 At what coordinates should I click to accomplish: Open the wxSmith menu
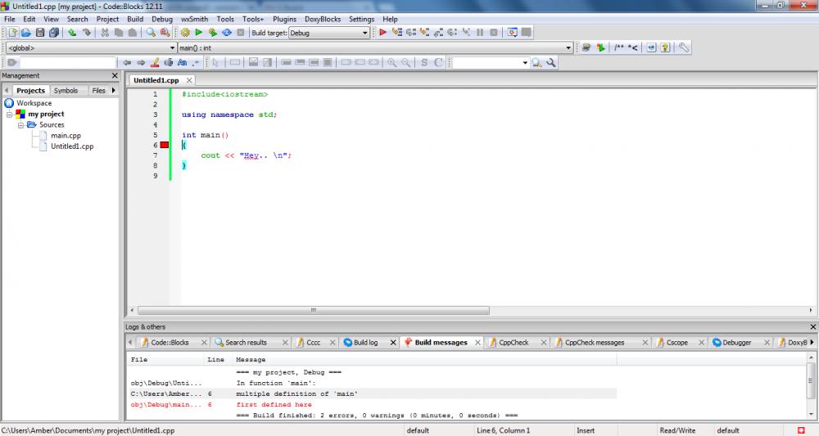pyautogui.click(x=194, y=19)
